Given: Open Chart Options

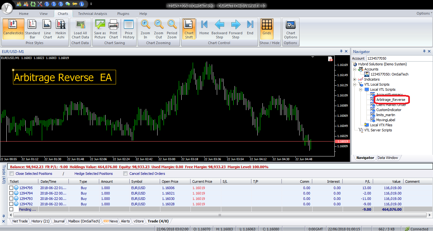Looking at the screenshot, I should (x=291, y=29).
